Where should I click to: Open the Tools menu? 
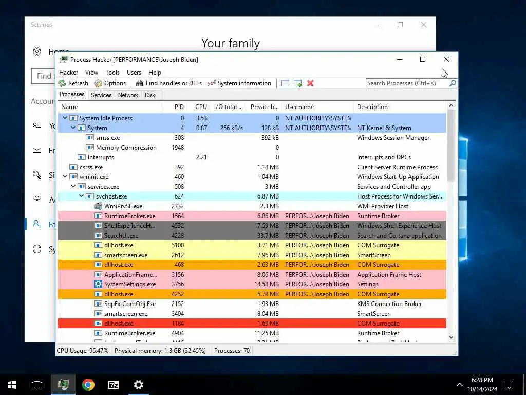[112, 72]
